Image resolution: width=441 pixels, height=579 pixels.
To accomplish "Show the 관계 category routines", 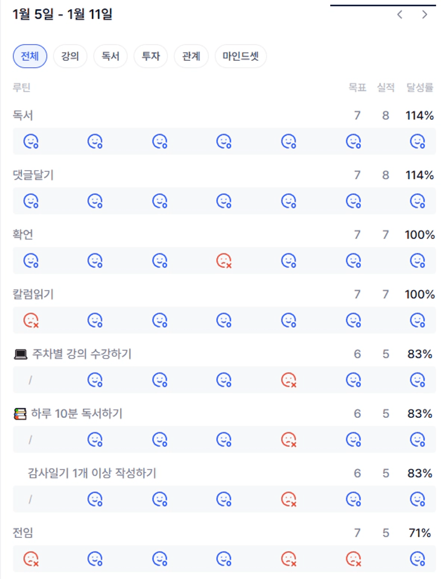I will click(191, 57).
